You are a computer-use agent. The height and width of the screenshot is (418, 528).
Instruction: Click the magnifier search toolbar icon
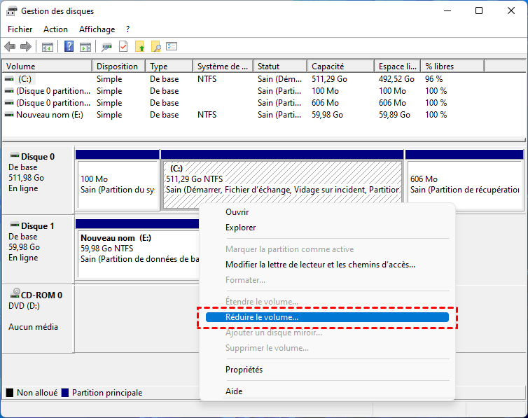[x=155, y=47]
